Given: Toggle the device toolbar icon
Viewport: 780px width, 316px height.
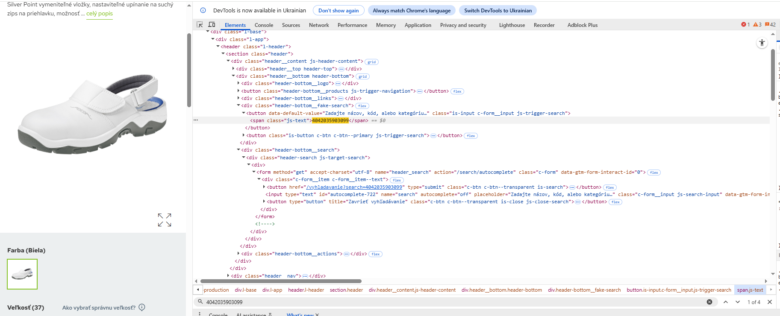Looking at the screenshot, I should click(212, 25).
